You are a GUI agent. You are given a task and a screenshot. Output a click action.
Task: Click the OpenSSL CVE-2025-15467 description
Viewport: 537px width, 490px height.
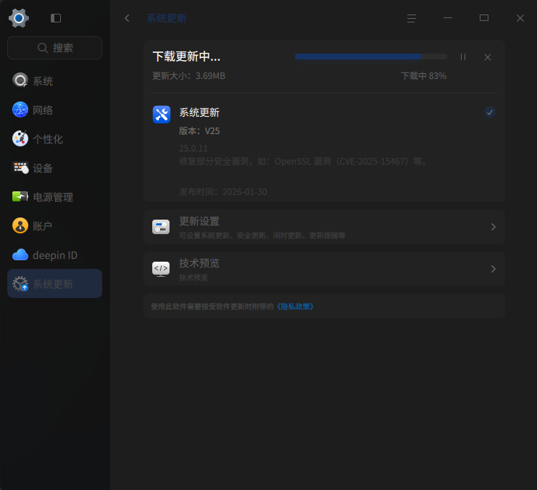click(x=304, y=162)
